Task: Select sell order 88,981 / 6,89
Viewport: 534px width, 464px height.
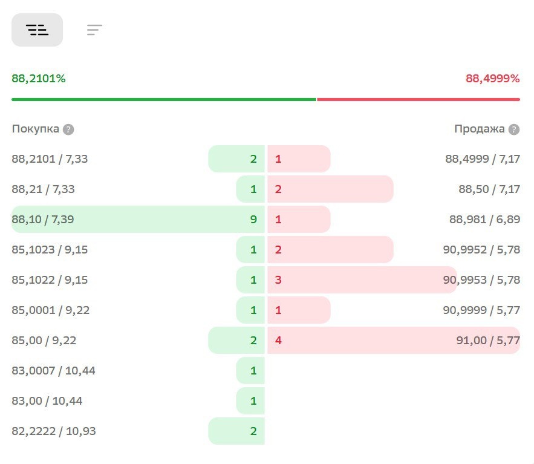Action: [x=484, y=220]
